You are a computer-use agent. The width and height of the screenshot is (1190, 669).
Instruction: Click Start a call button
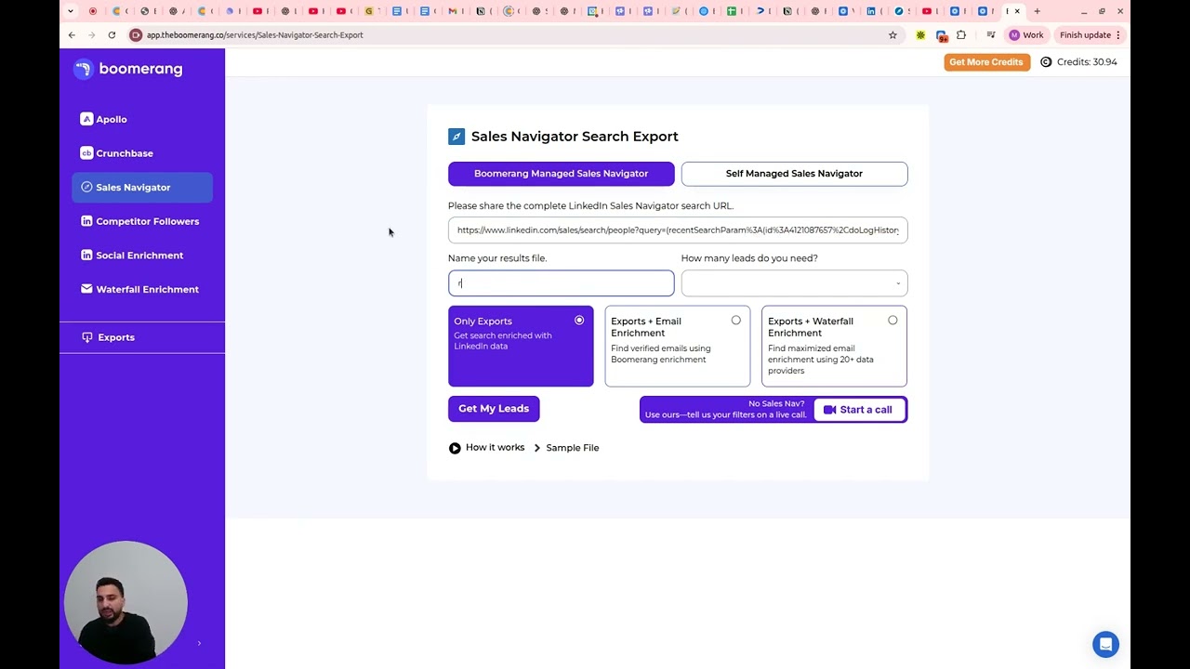[860, 410]
